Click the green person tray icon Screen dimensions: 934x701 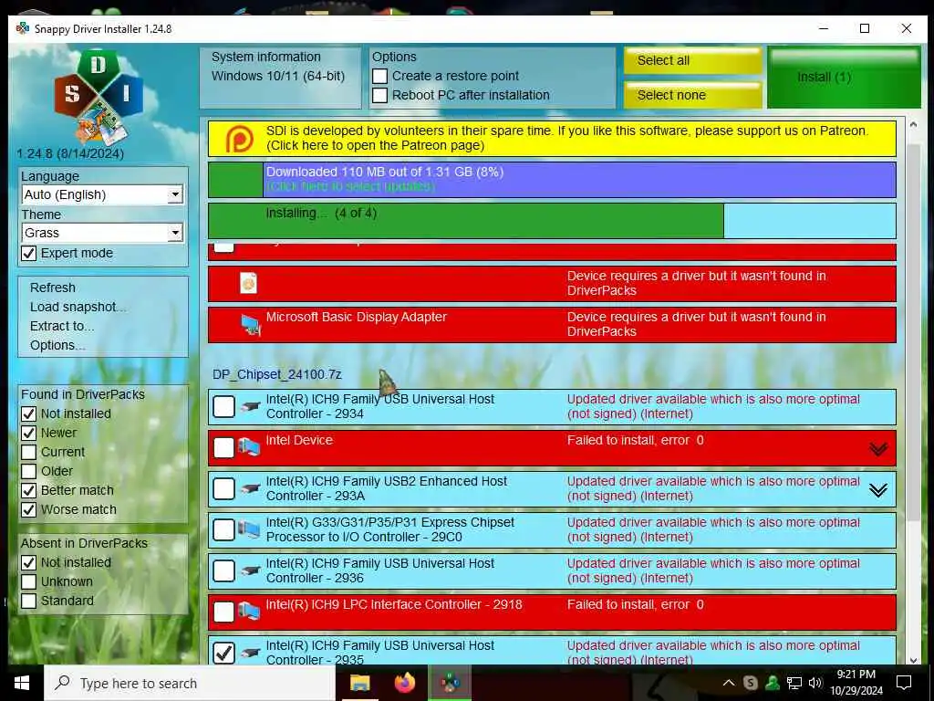tap(773, 683)
